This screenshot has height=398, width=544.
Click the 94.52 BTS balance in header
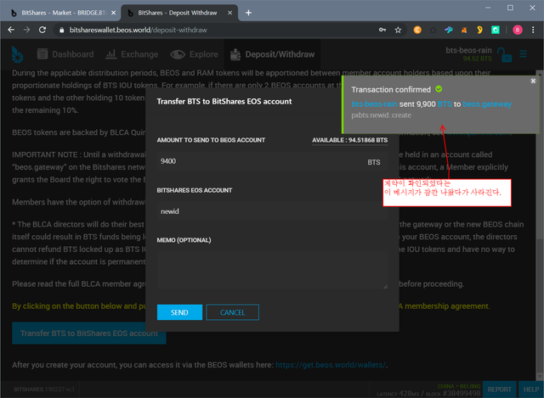(477, 59)
